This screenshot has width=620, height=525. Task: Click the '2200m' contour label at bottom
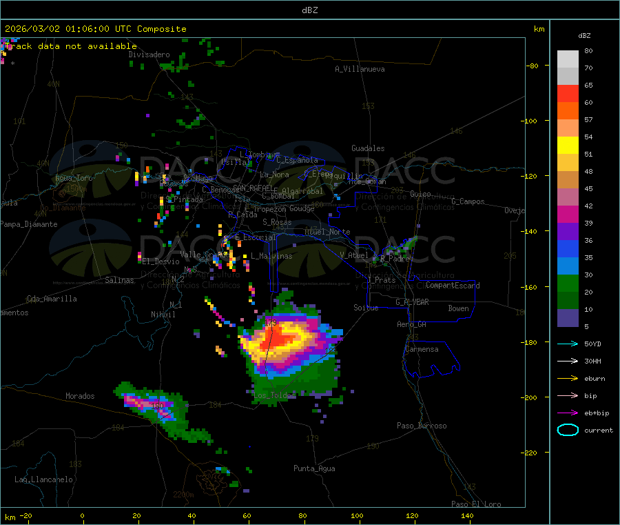(183, 495)
